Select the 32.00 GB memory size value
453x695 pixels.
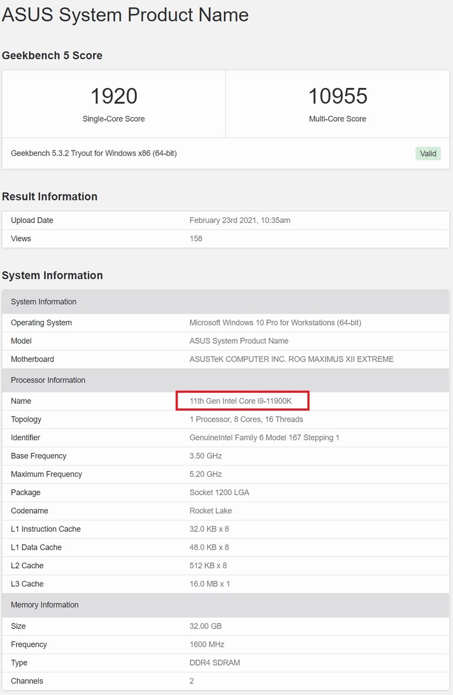pyautogui.click(x=206, y=626)
